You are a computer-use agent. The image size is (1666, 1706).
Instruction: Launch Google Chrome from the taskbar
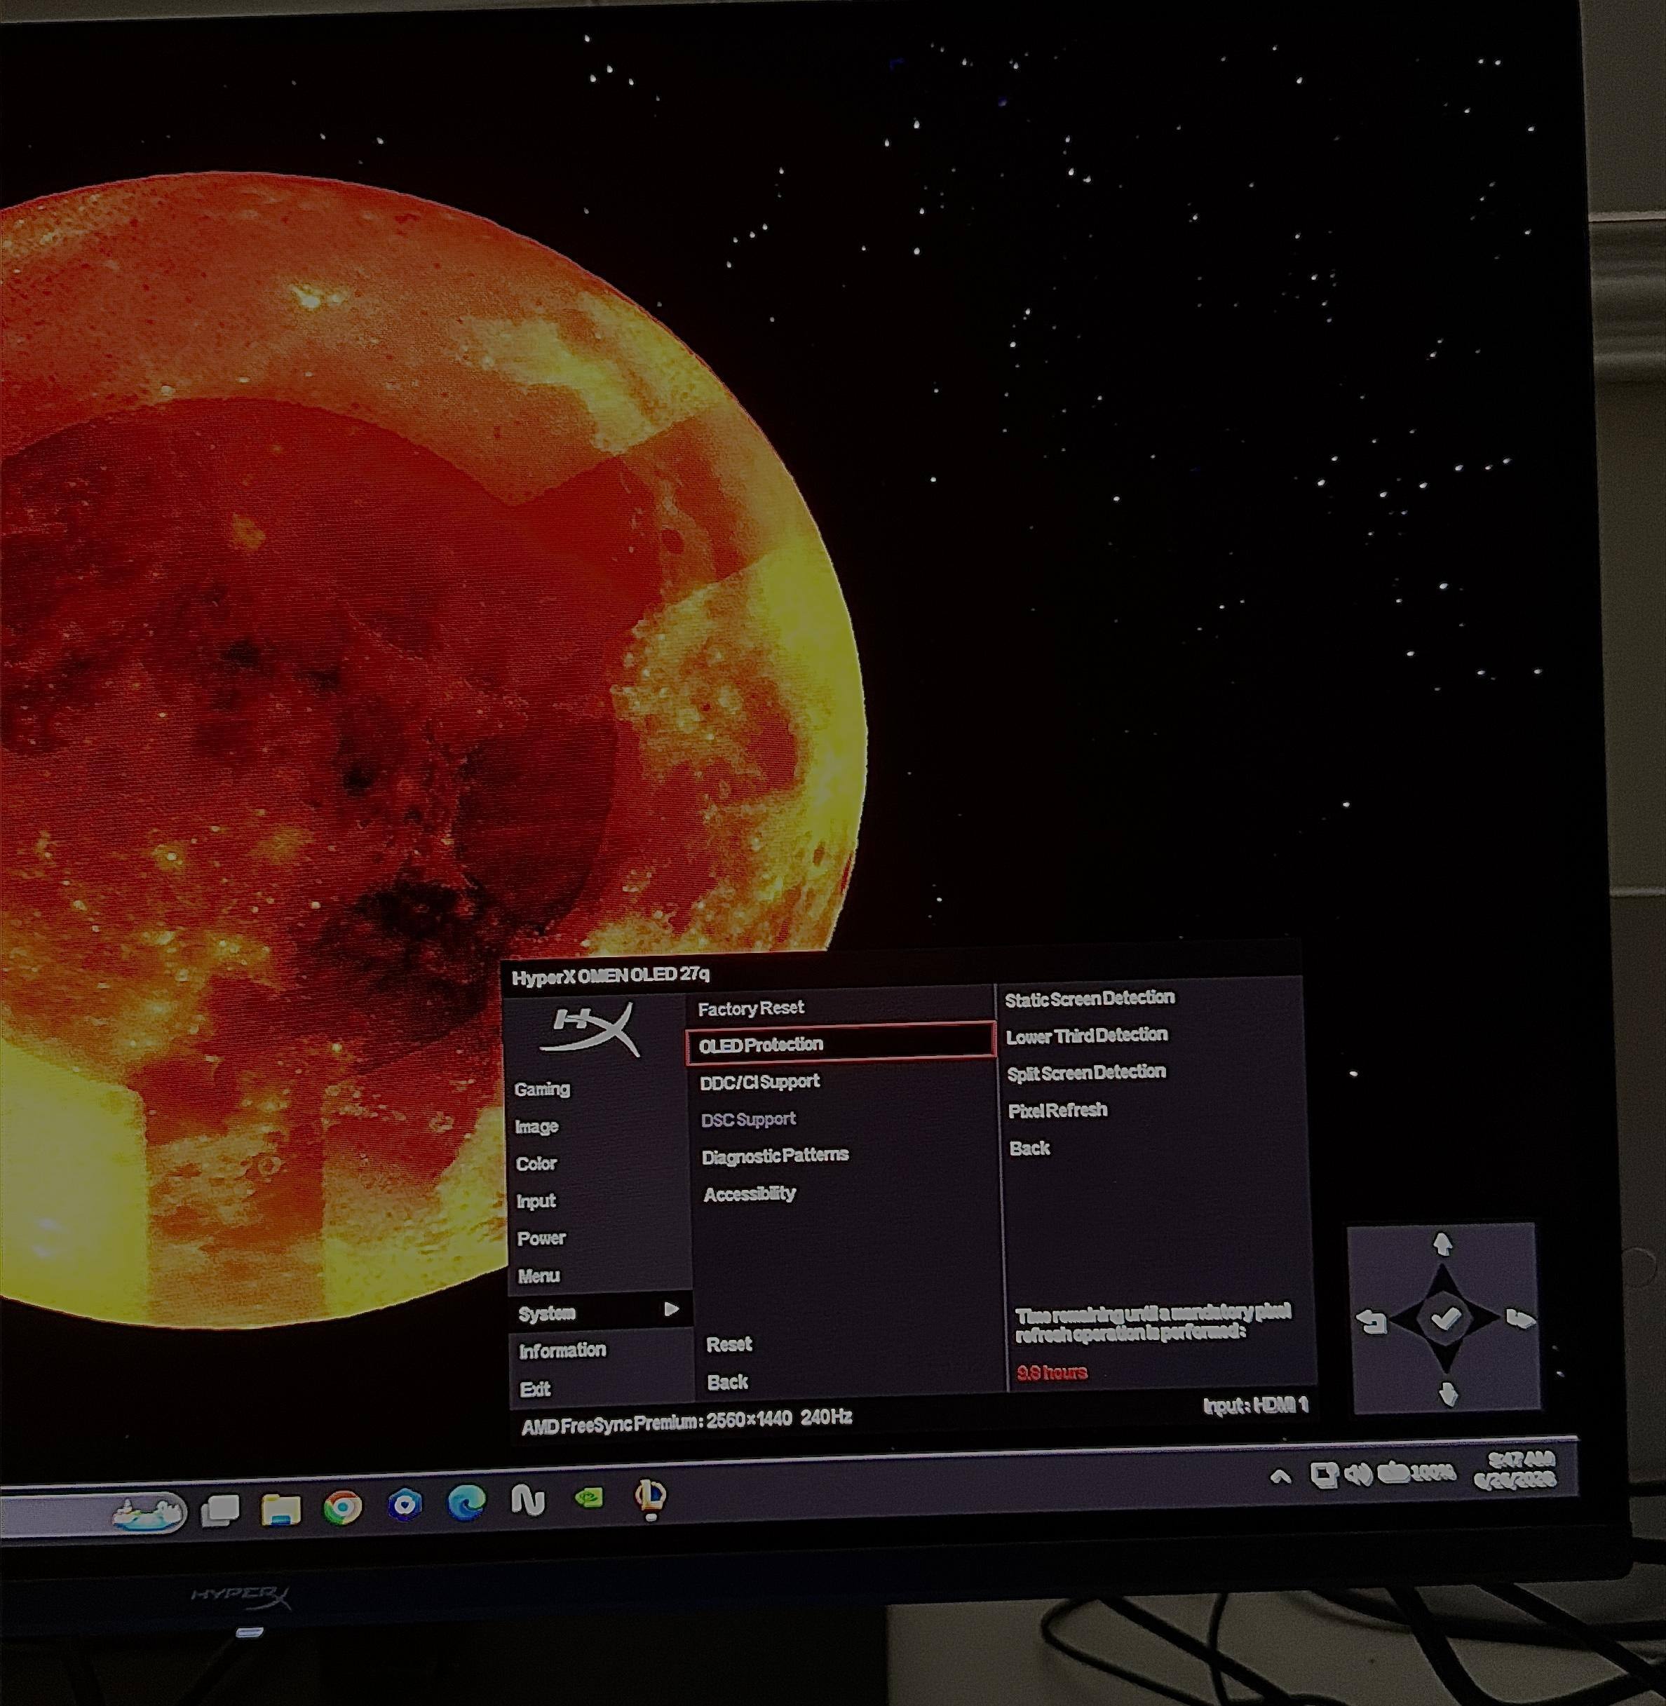[343, 1508]
